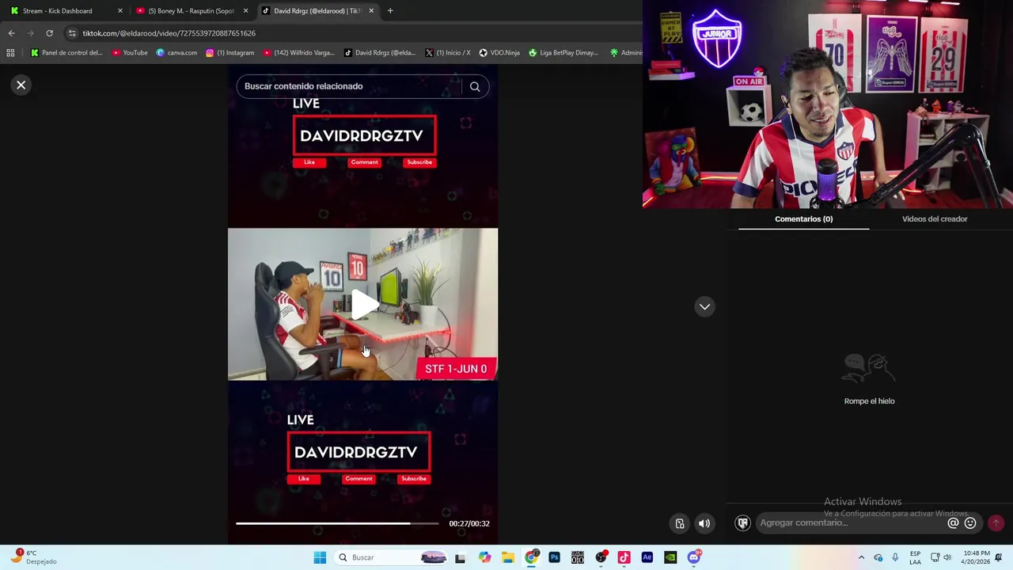This screenshot has height=570, width=1013.
Task: Open Discord from the taskbar
Action: 694,557
